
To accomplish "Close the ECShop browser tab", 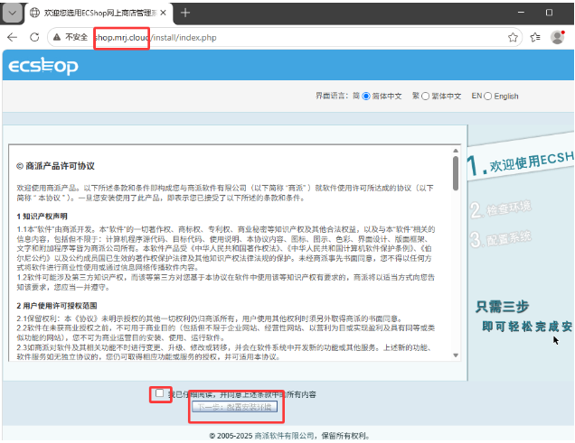I will (163, 13).
